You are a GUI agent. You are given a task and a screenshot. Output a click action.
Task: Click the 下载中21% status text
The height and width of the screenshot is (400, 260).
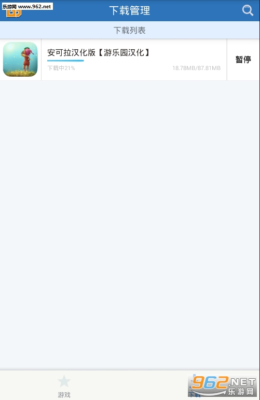[61, 68]
